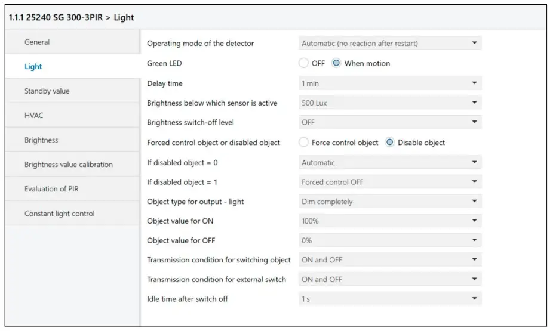Open Transmission condition for external switch dropdown
550x331 pixels.
coord(389,280)
